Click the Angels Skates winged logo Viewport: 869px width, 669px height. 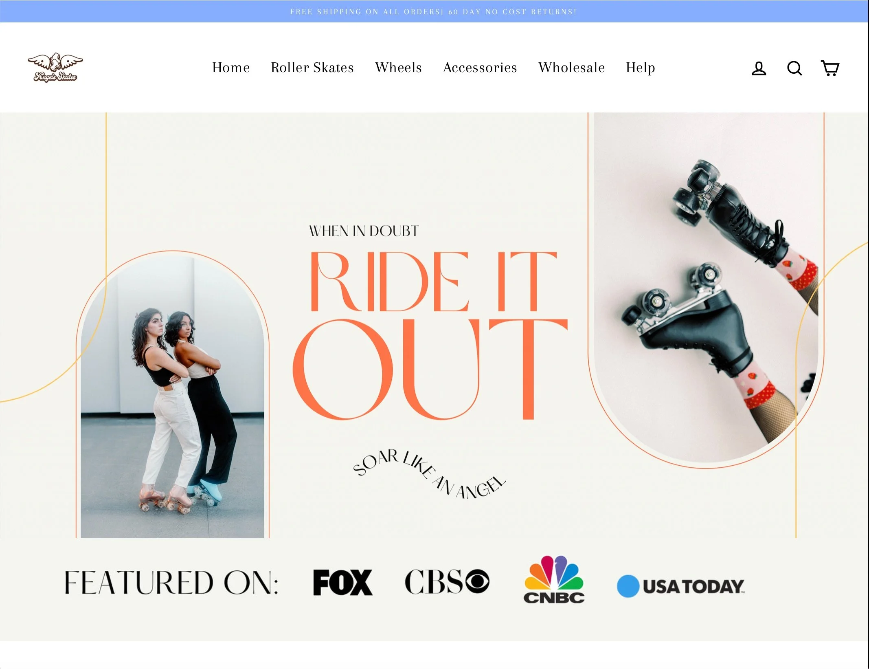click(x=55, y=68)
